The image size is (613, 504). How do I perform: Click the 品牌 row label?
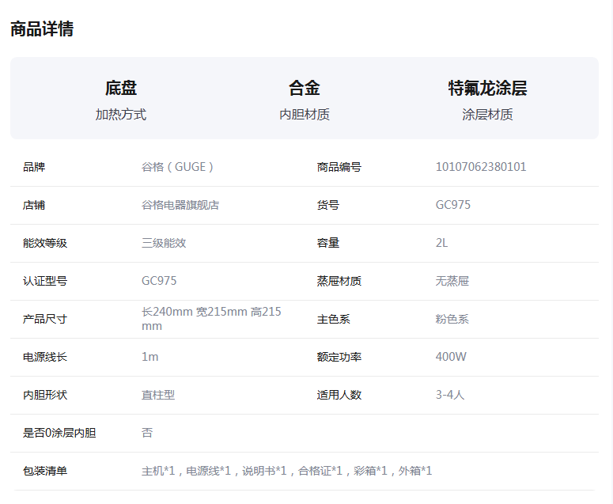click(34, 167)
